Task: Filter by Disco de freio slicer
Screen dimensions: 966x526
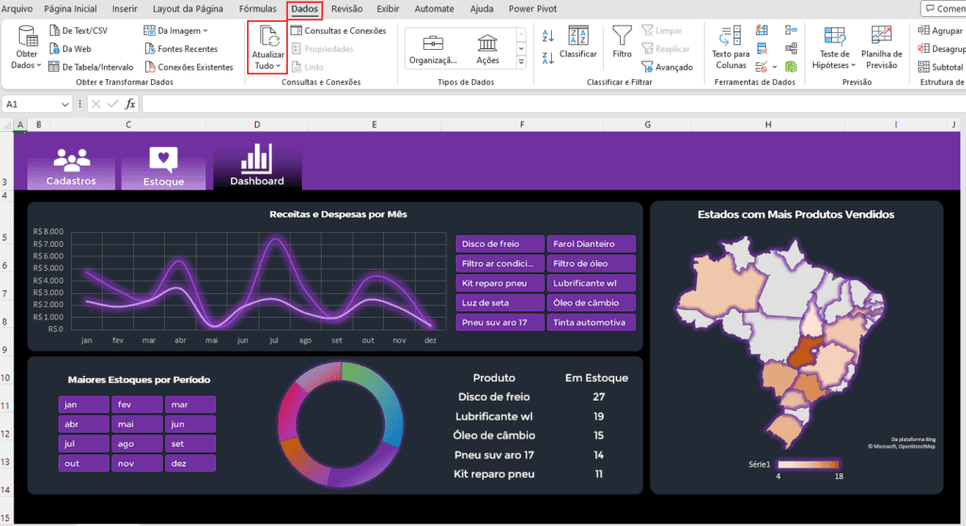Action: pyautogui.click(x=500, y=244)
